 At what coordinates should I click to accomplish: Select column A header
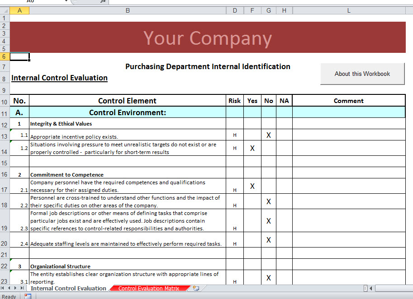coord(19,10)
